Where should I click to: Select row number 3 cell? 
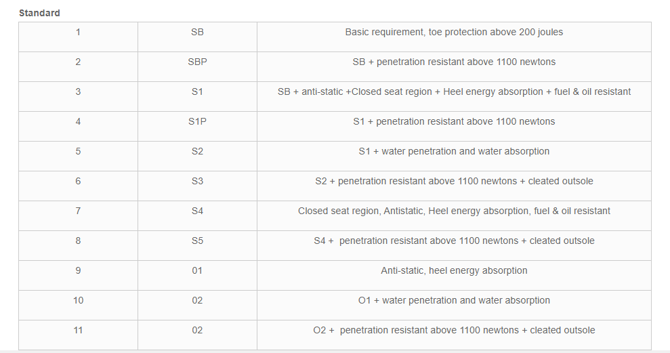coord(78,91)
